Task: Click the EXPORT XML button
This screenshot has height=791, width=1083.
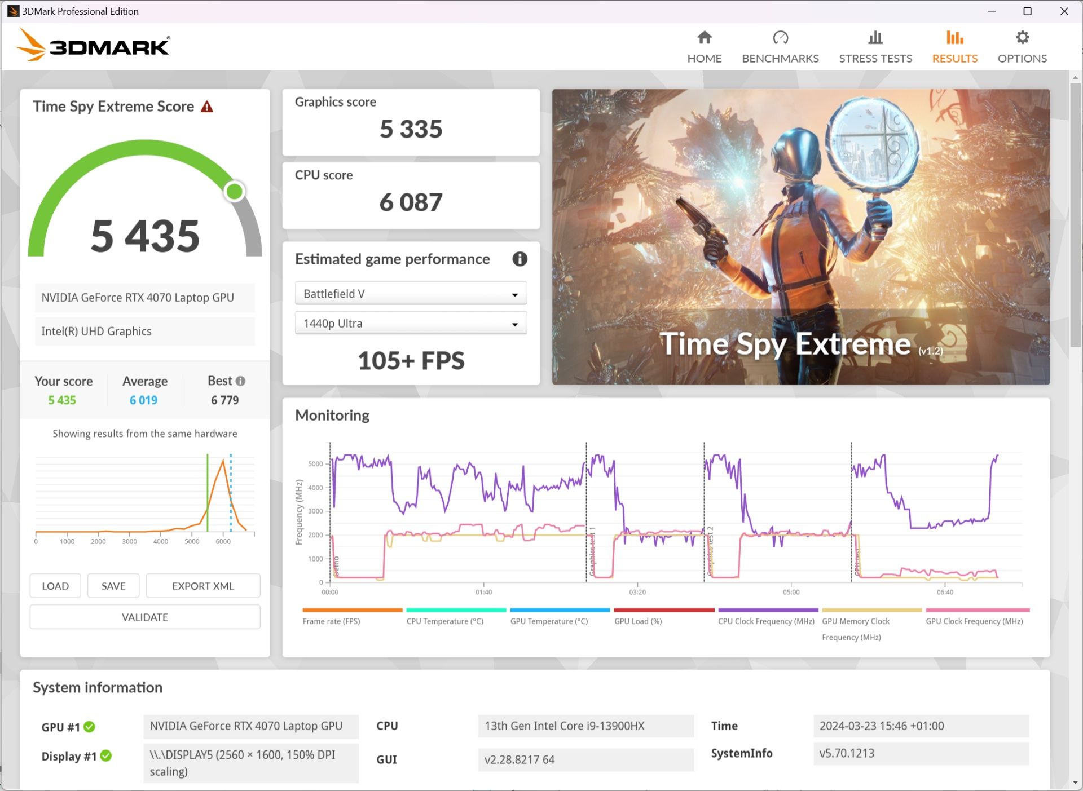Action: coord(203,586)
